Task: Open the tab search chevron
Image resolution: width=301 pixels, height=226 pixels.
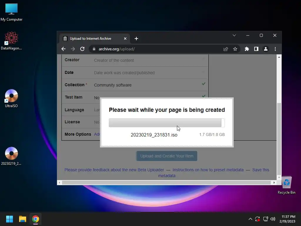Action: tap(234, 35)
